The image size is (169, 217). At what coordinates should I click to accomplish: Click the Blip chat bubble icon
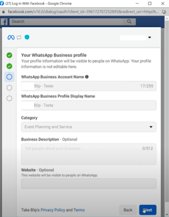[x=27, y=37]
